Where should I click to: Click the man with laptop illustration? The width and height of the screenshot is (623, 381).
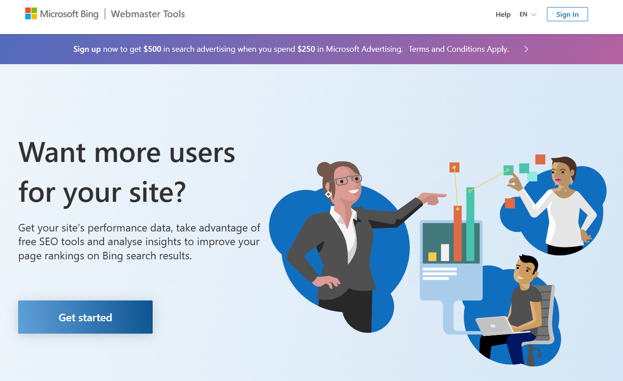point(513,310)
